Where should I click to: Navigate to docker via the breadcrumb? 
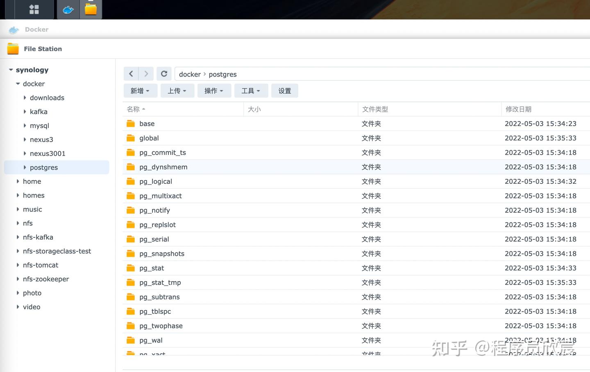(x=190, y=74)
